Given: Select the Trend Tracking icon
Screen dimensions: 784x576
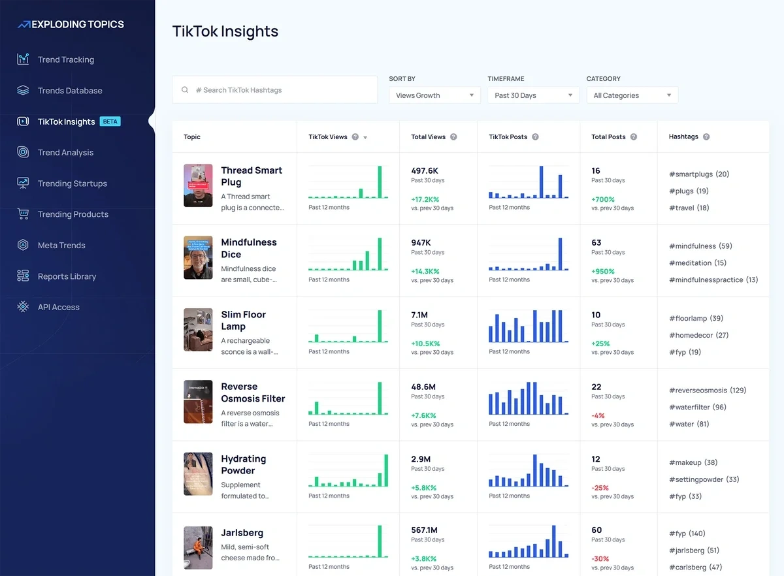Looking at the screenshot, I should (x=22, y=59).
